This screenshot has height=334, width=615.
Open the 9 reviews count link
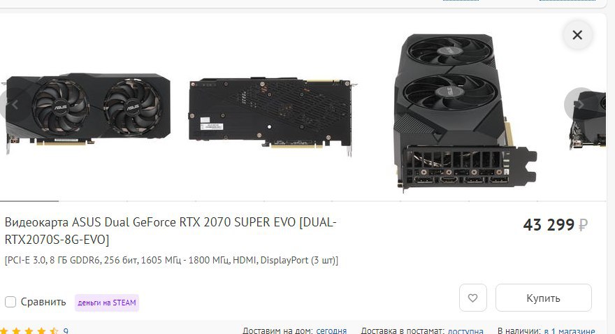click(x=66, y=331)
